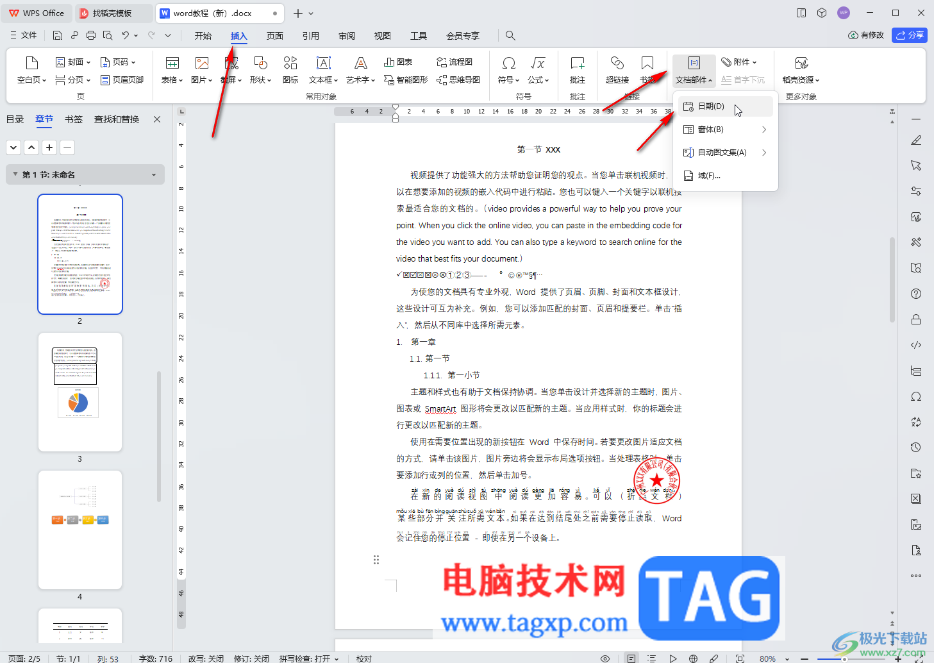Click the translate icon in right sidebar
This screenshot has width=934, height=663.
click(916, 422)
